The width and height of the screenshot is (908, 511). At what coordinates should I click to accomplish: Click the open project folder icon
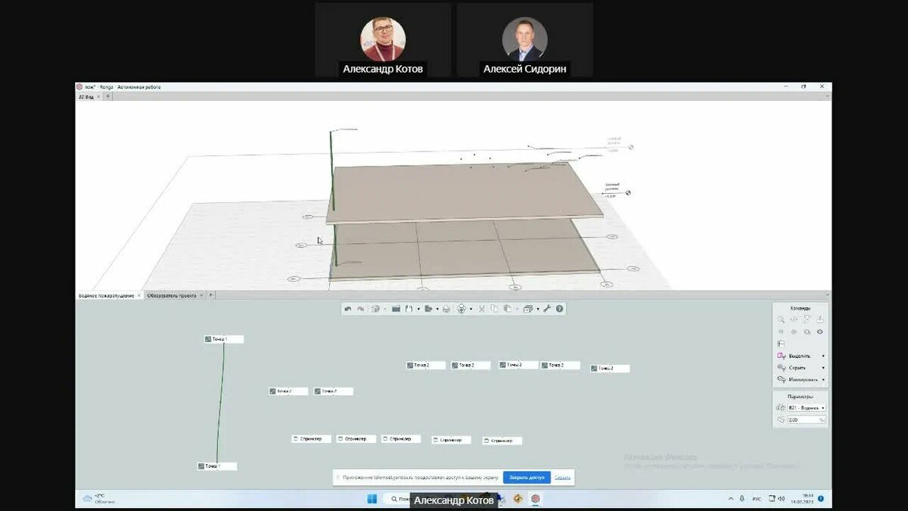pos(396,309)
